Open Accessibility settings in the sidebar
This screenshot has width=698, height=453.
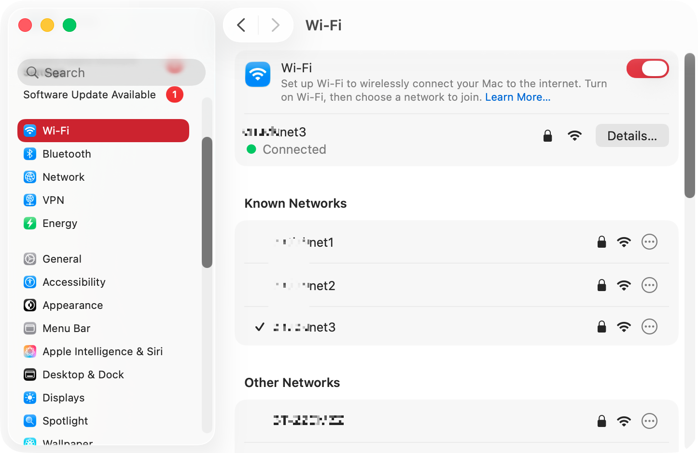tap(30, 282)
